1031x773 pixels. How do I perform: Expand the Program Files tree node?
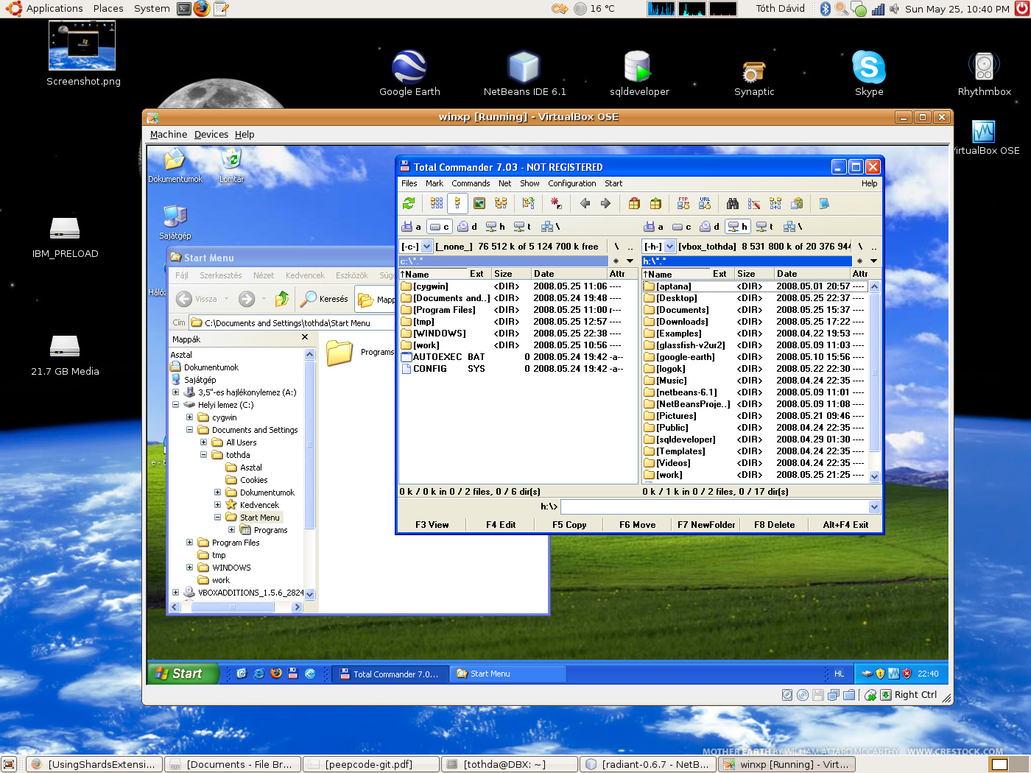click(x=189, y=543)
